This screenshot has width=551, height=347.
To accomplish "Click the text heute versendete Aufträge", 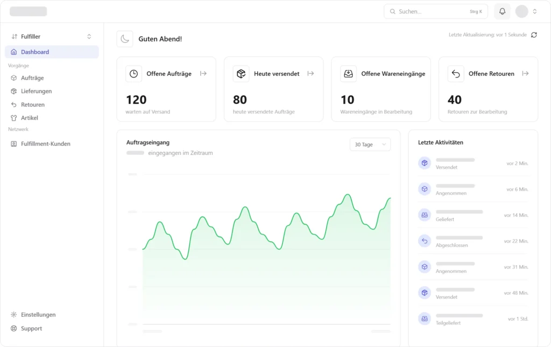I will click(264, 112).
